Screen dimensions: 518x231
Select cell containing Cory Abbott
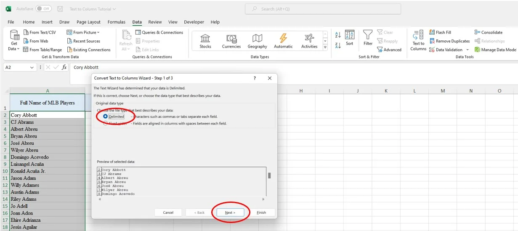[48, 115]
